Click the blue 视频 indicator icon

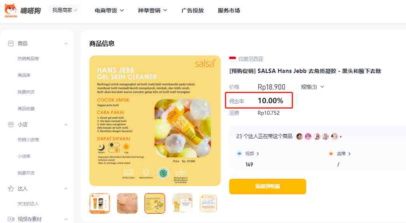pos(239,154)
